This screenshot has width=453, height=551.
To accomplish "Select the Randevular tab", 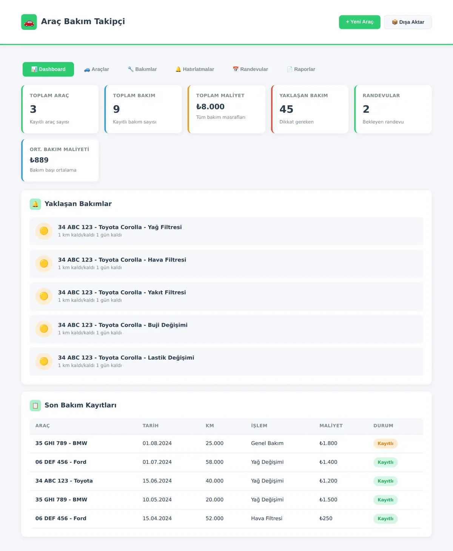I will coord(250,69).
